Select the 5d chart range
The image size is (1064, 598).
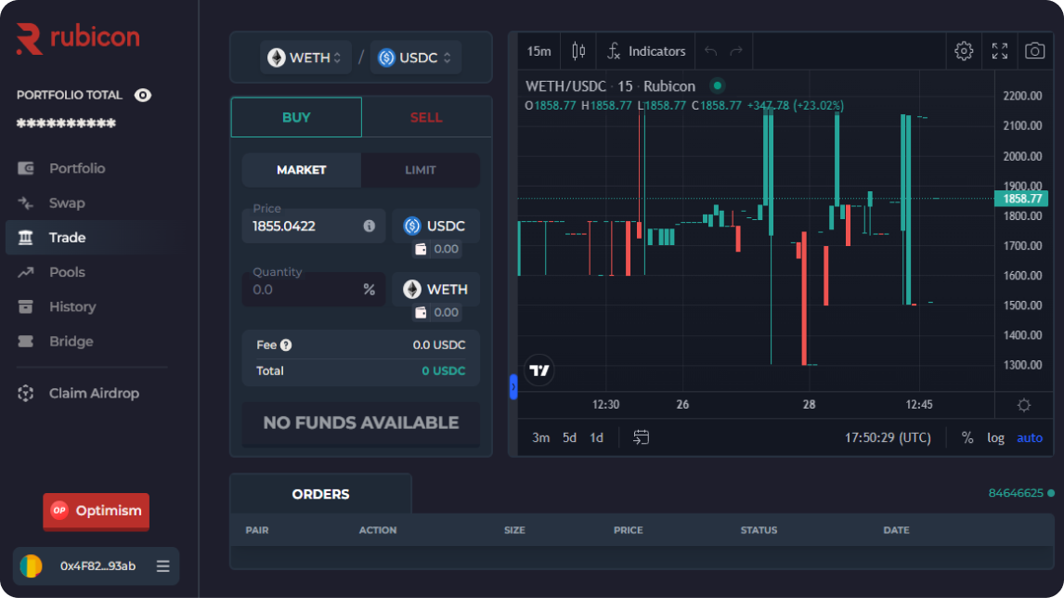point(569,437)
